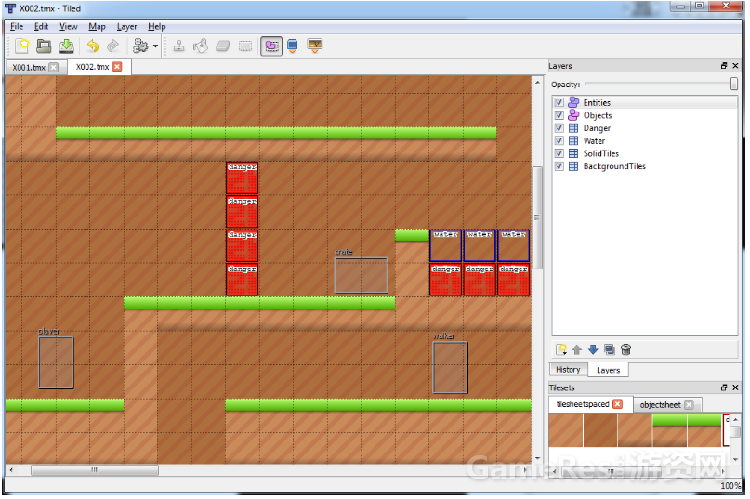Open a map file via folder icon

pos(44,46)
